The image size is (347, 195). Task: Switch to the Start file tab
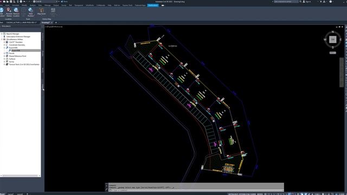[2, 23]
